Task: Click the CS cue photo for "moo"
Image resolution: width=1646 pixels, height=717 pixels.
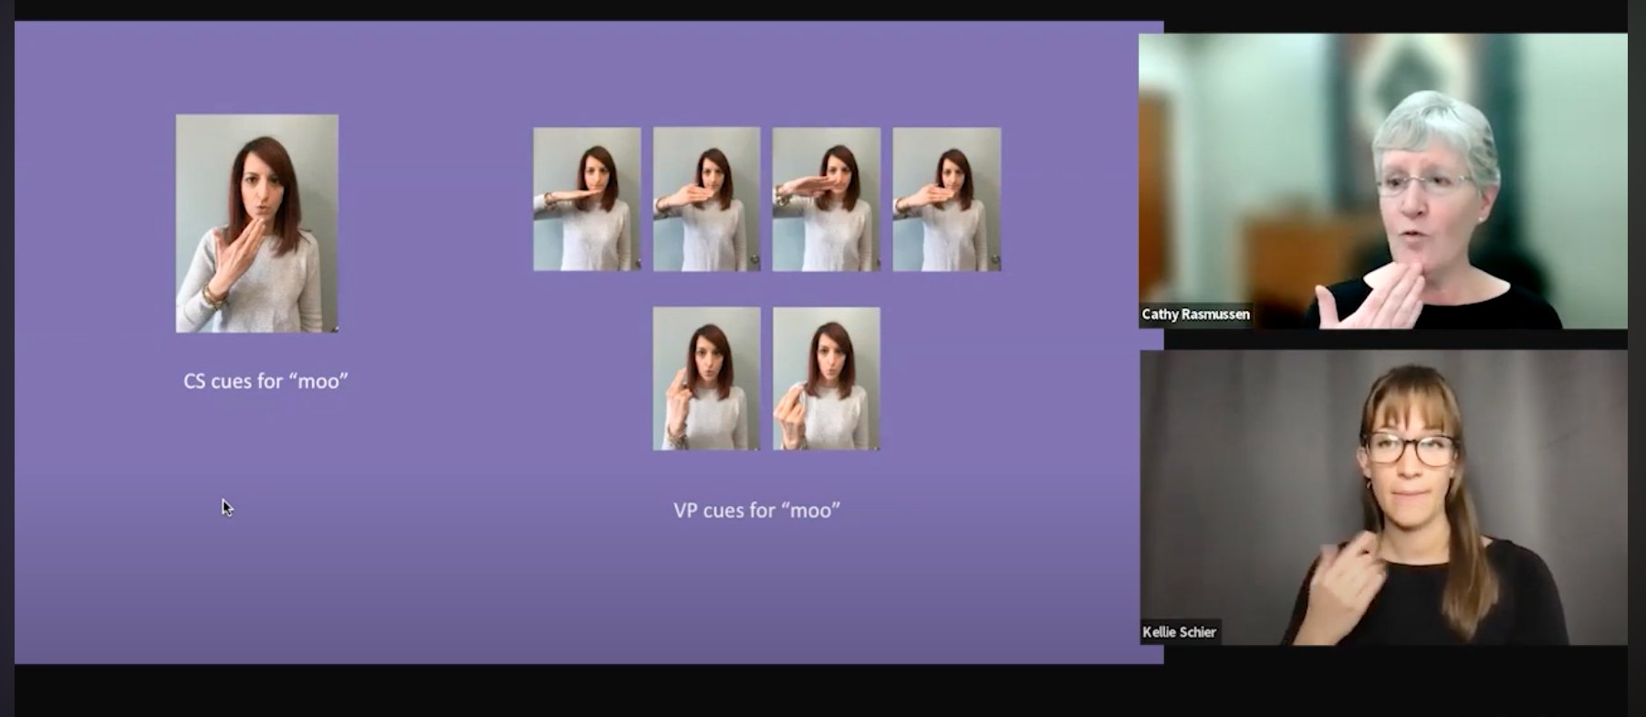Action: [x=257, y=223]
